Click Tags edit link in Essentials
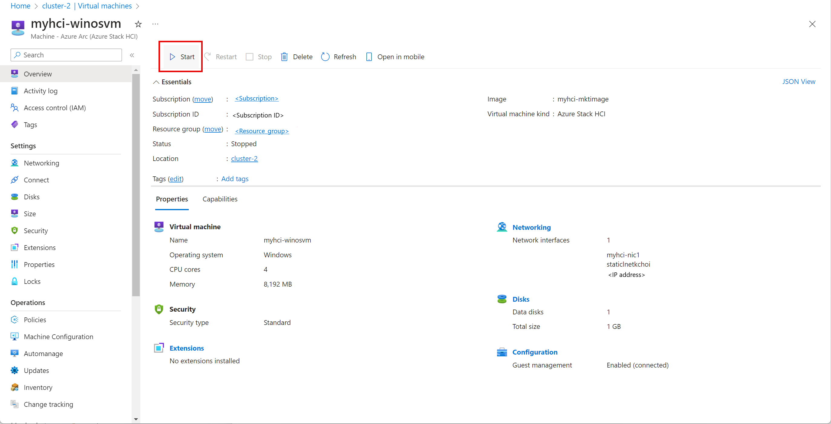831x424 pixels. coord(175,178)
